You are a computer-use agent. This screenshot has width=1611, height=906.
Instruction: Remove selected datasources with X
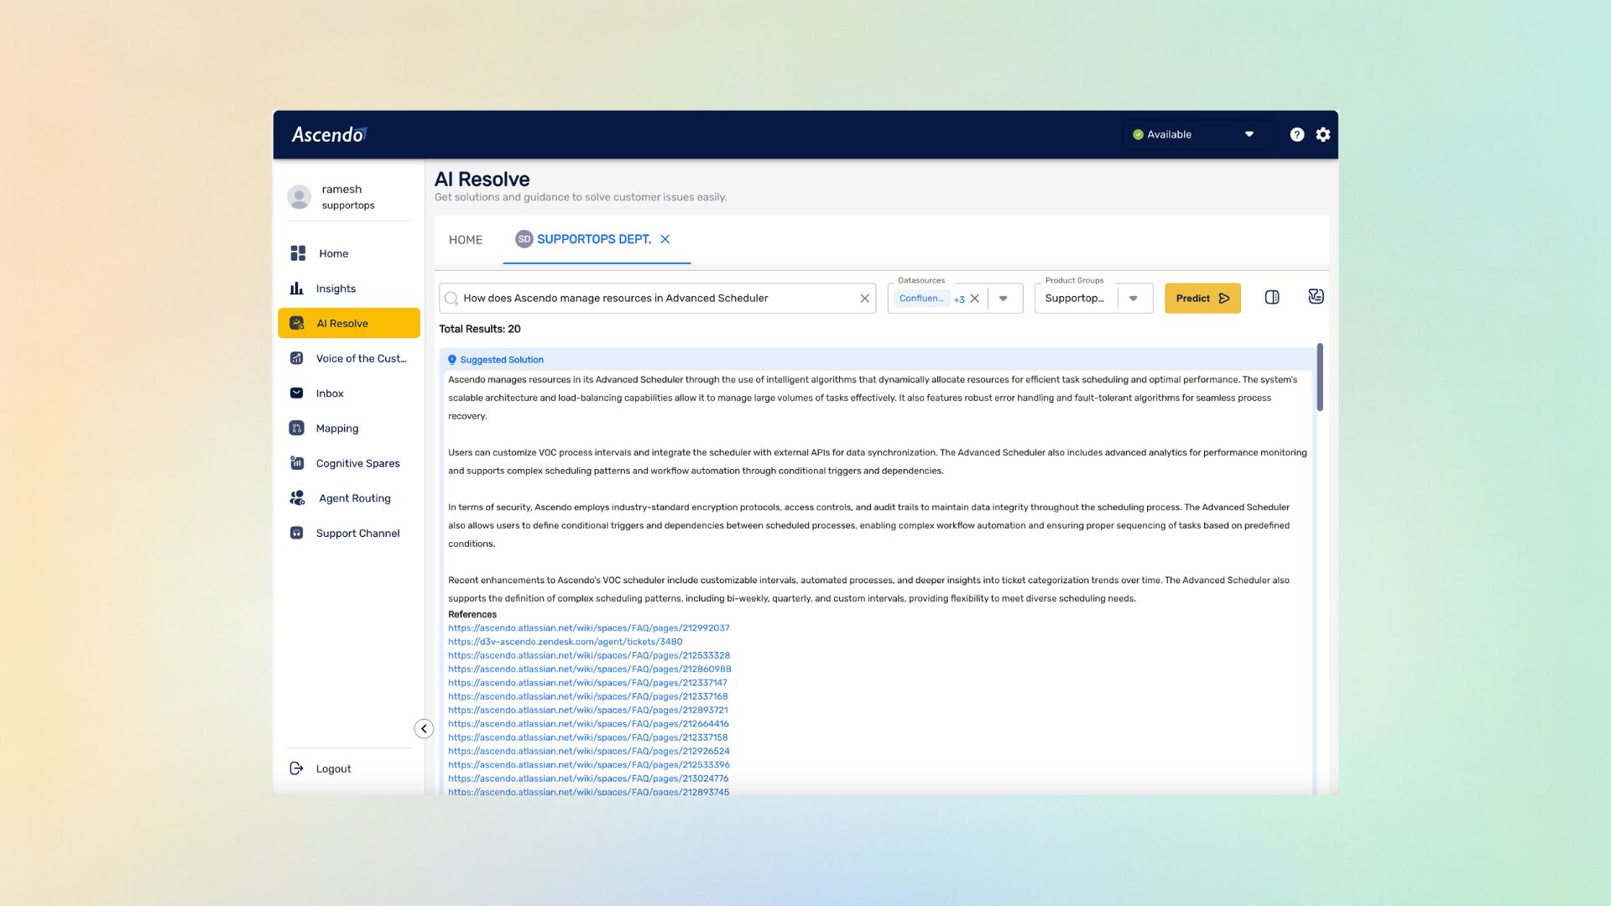(975, 299)
